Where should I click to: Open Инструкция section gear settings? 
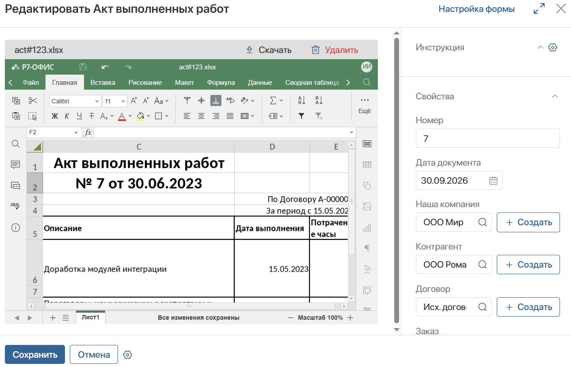(x=552, y=47)
